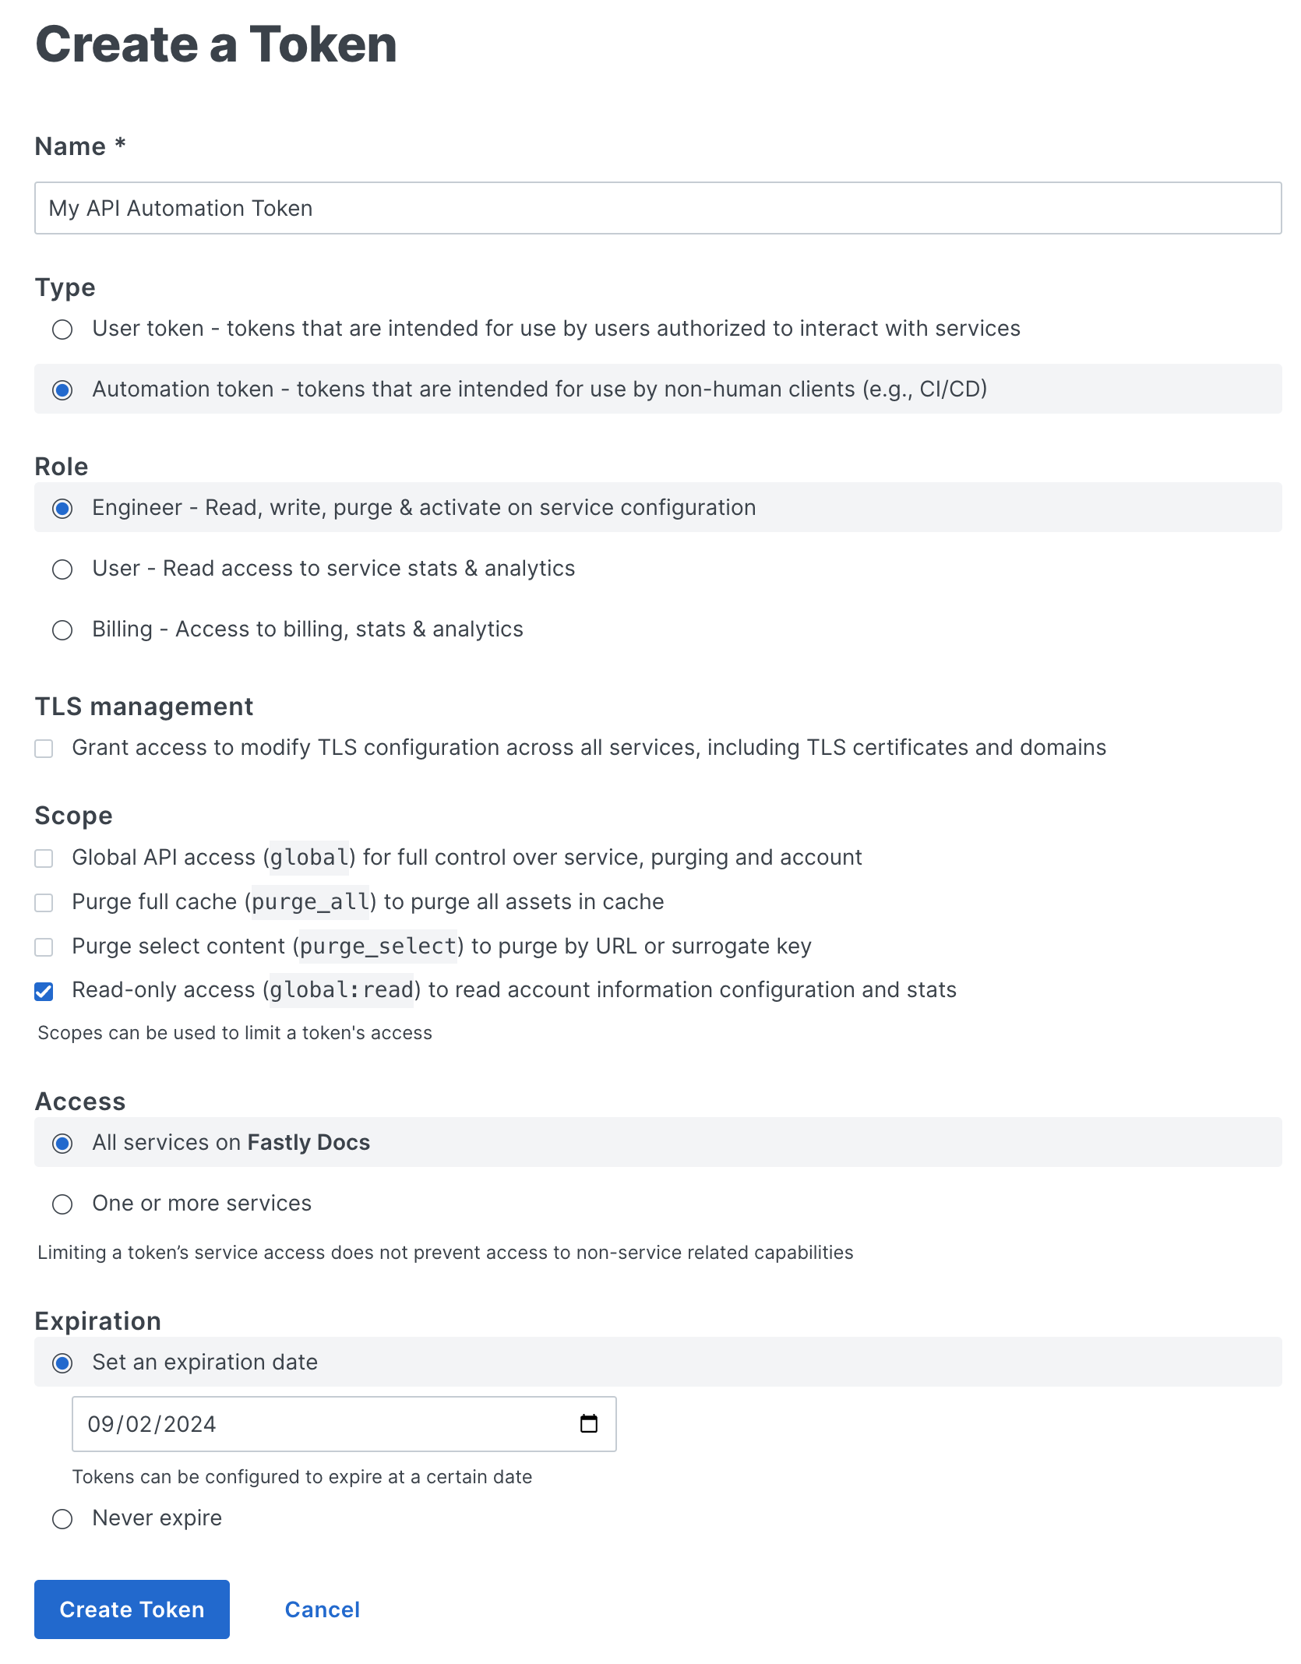Select the My API Automation Token text
This screenshot has height=1664, width=1301.
pyautogui.click(x=180, y=208)
